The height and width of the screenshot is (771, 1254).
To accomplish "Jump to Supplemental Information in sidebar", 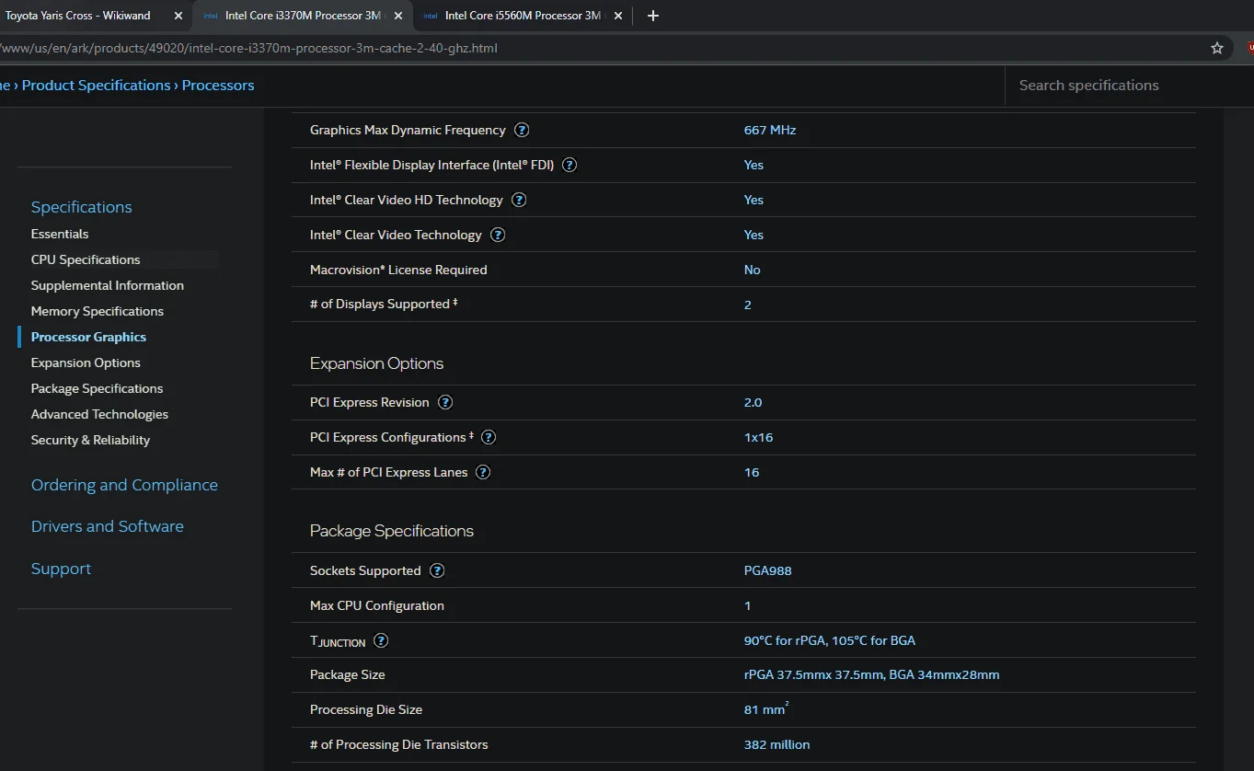I will (x=108, y=285).
